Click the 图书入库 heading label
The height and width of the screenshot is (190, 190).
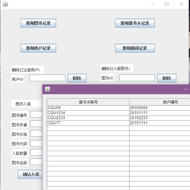(27, 103)
